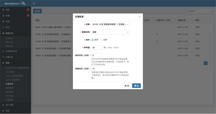Open the 设备 dropdown in dialog
The width and height of the screenshot is (216, 114).
pyautogui.click(x=110, y=24)
